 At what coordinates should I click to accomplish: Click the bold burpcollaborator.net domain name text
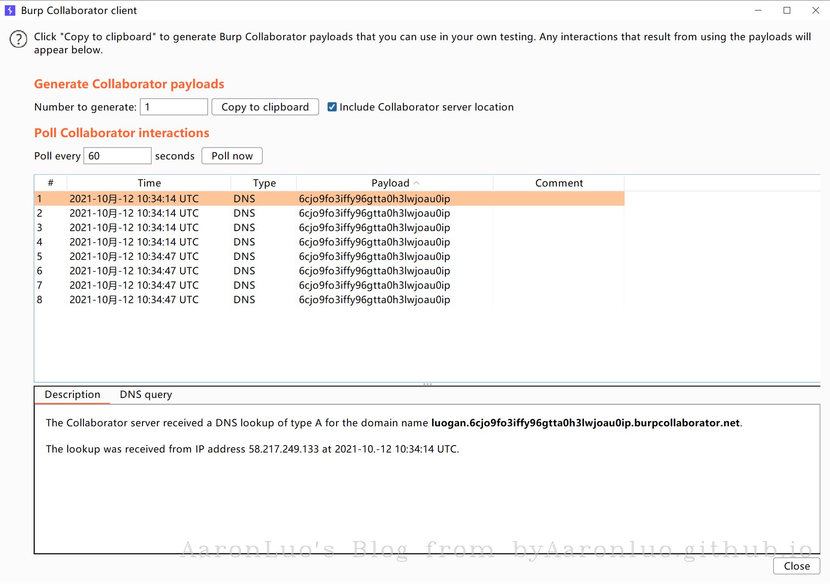tap(585, 423)
